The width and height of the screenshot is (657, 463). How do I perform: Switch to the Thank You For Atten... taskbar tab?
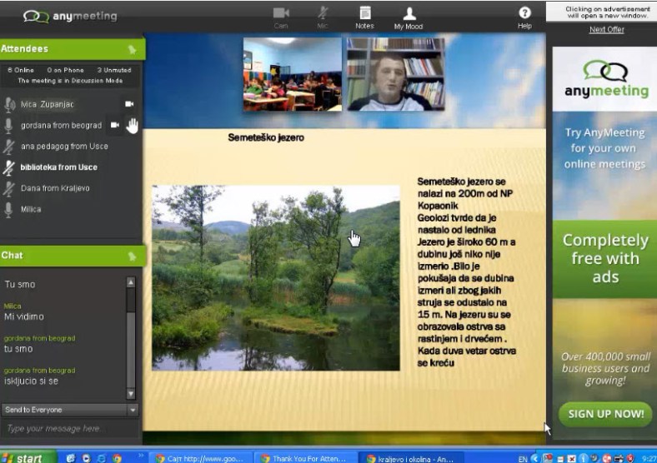click(x=305, y=457)
